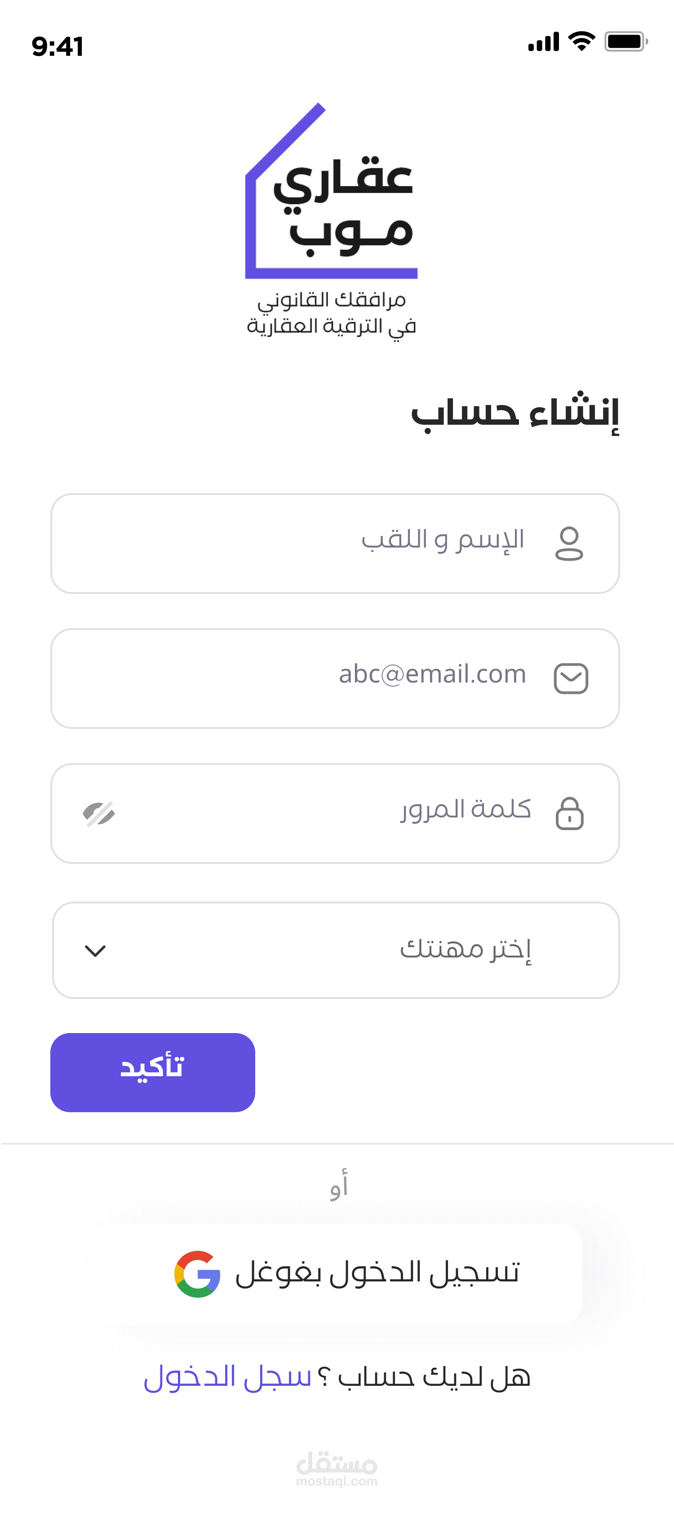674x1519 pixels.
Task: Focus the abc@email.com email field
Action: (335, 678)
